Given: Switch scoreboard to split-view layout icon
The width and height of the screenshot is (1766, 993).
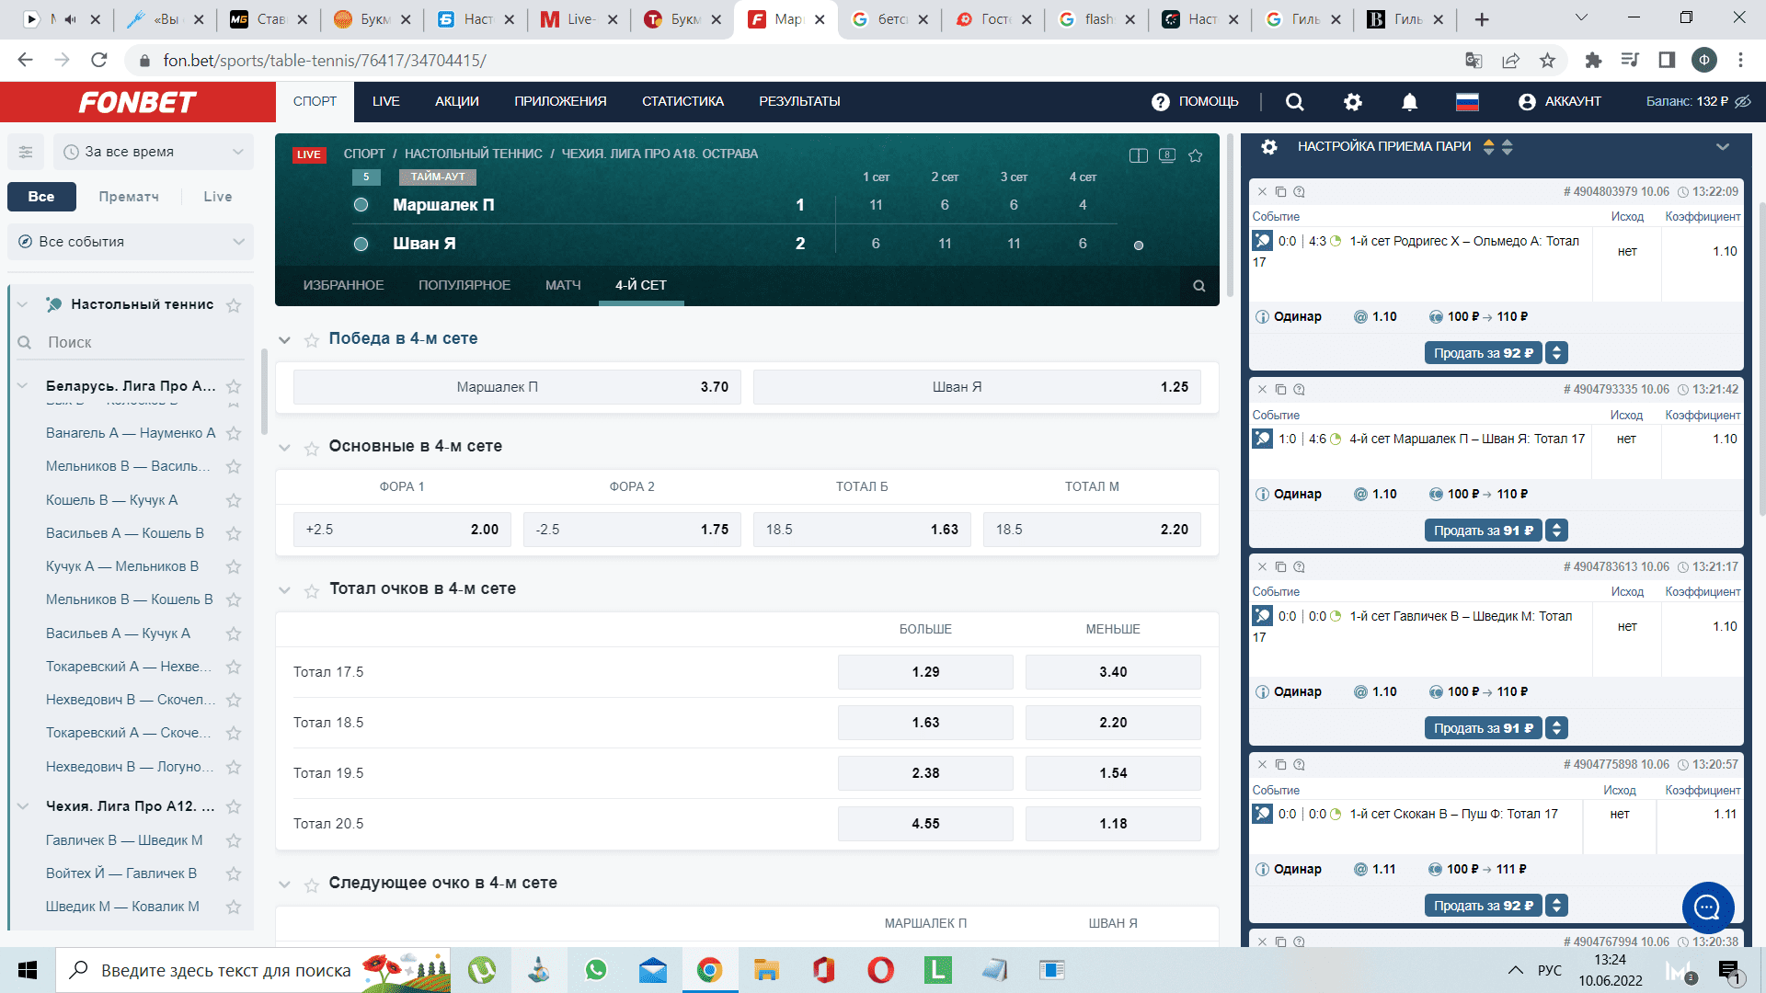Looking at the screenshot, I should pos(1138,155).
